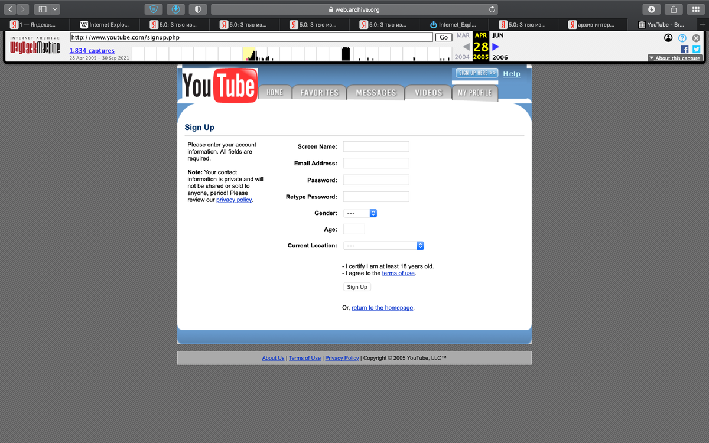Click the Email Address field
The height and width of the screenshot is (443, 709).
[x=376, y=163]
